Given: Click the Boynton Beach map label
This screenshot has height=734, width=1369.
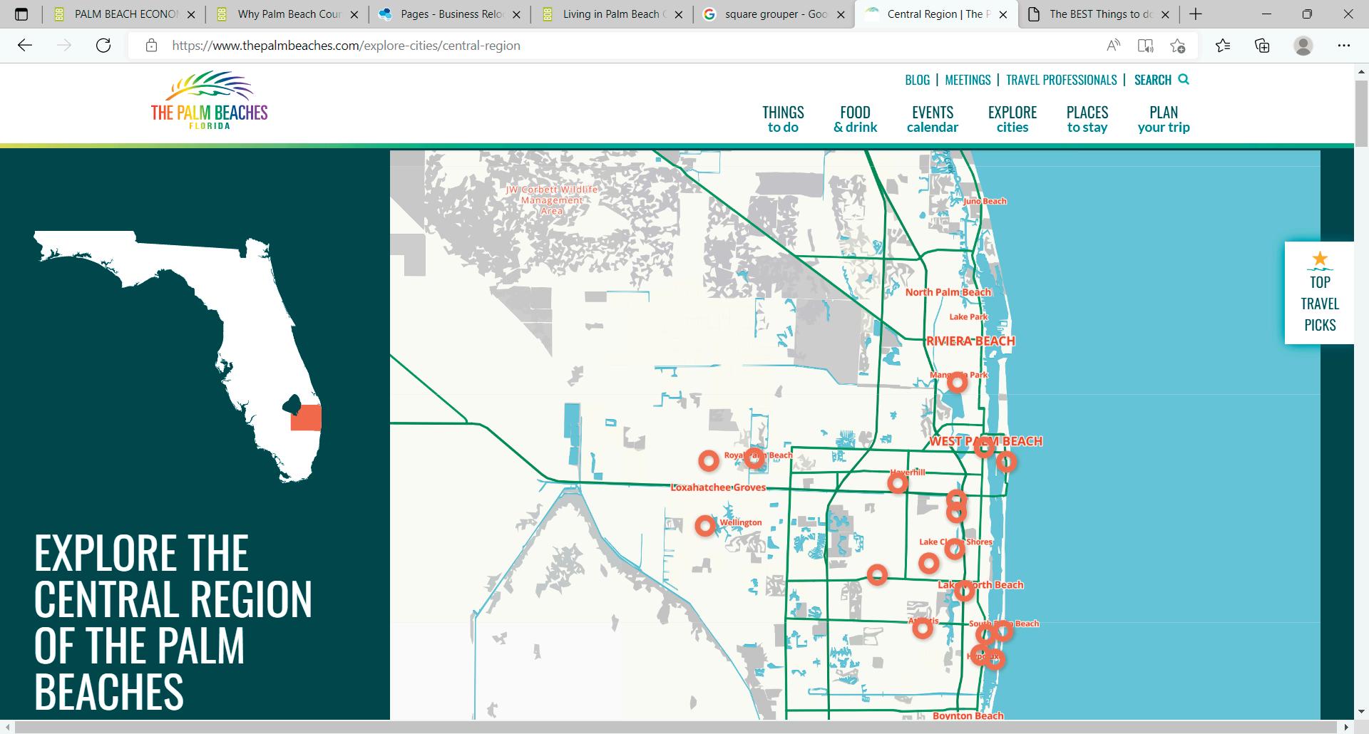Looking at the screenshot, I should pos(968,715).
